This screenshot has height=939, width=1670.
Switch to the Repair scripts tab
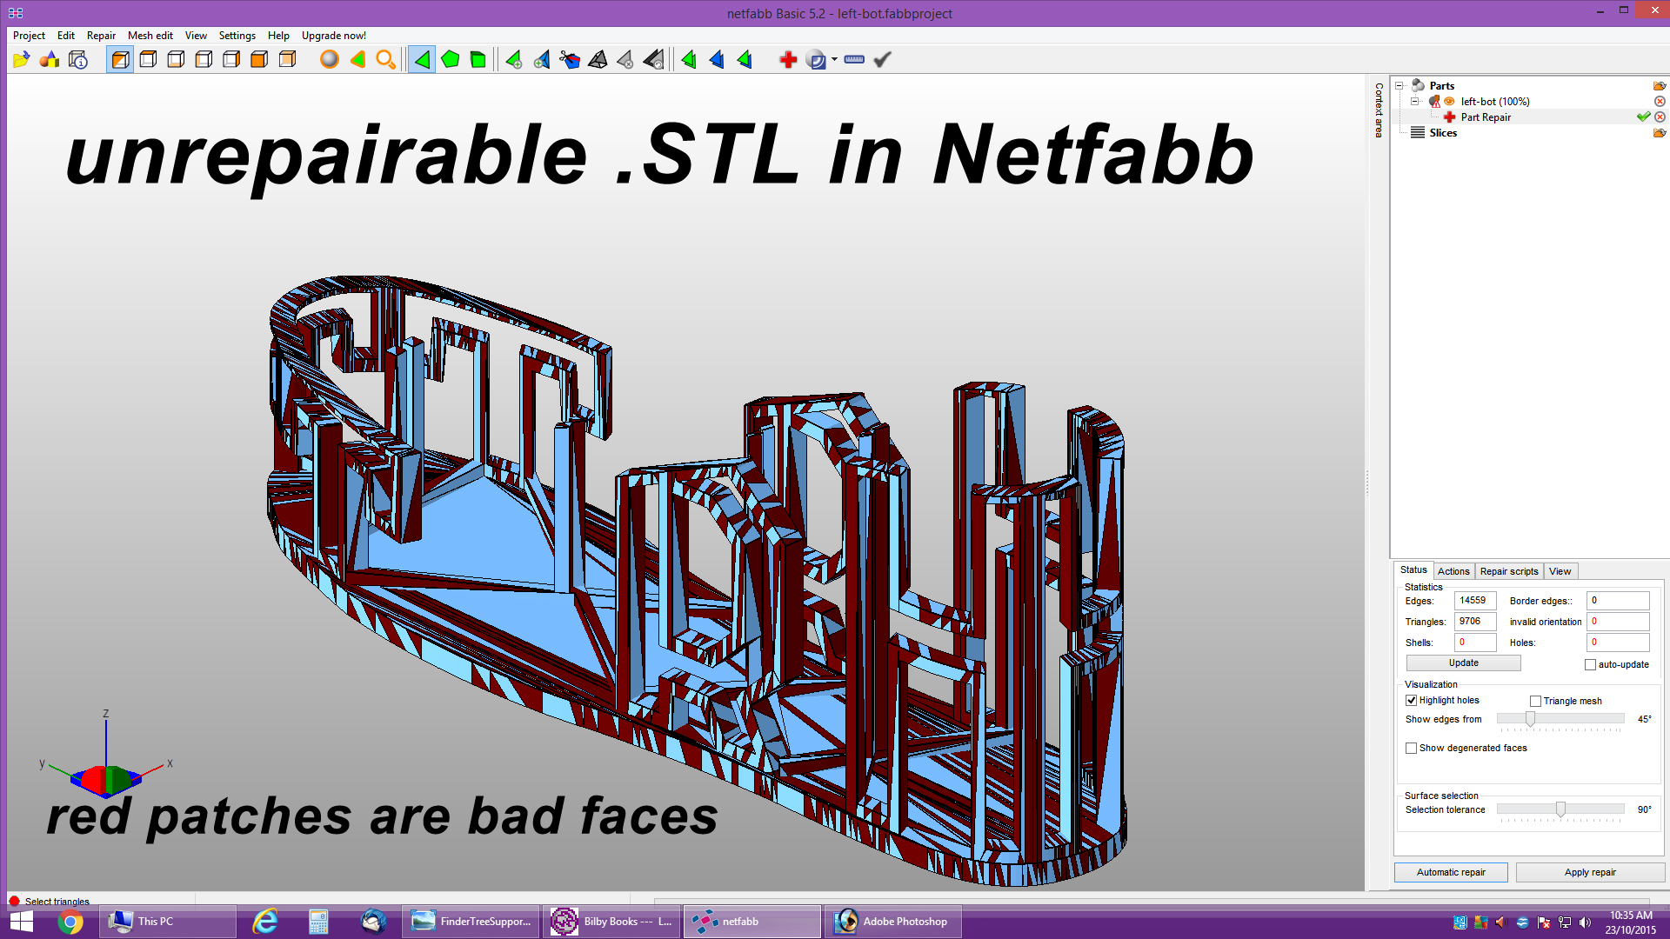1509,571
